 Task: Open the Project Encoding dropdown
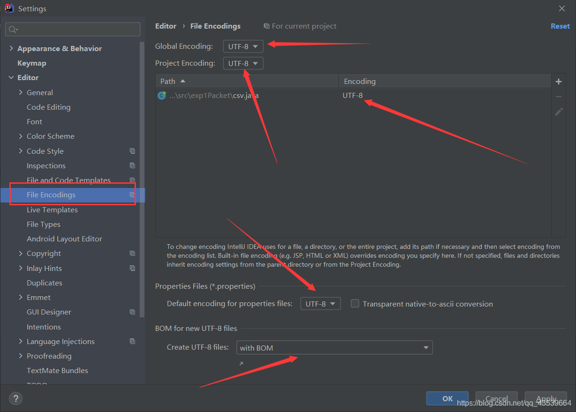click(243, 63)
